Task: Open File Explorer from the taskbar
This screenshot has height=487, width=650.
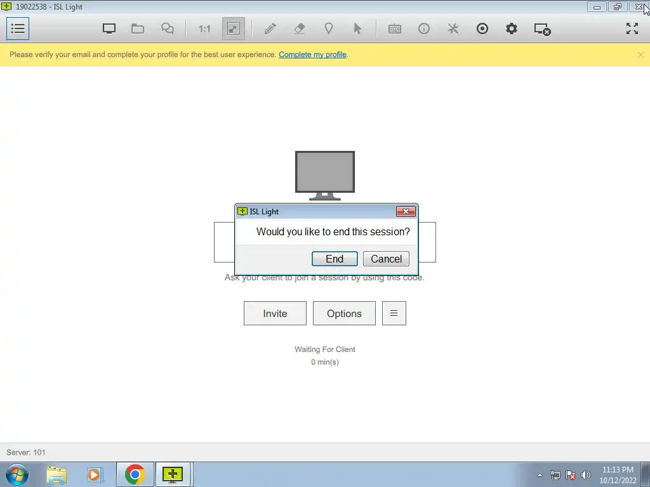Action: 56,474
